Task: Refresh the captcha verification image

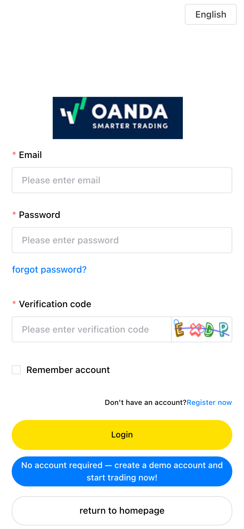Action: pos(202,329)
